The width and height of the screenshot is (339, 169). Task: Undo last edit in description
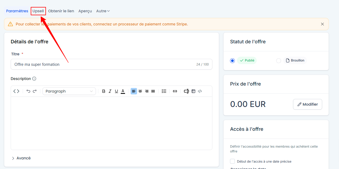[x=28, y=91]
